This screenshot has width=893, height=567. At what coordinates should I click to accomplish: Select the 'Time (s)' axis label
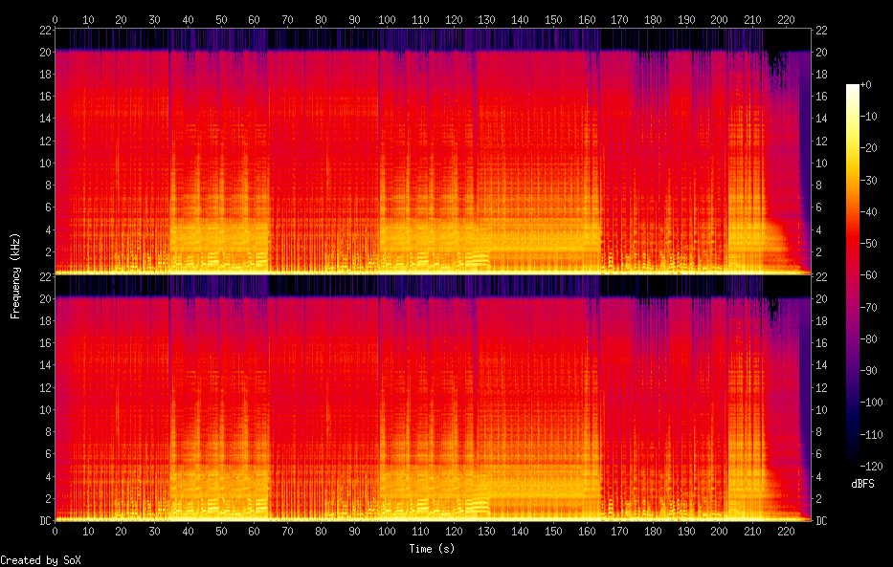tap(433, 549)
